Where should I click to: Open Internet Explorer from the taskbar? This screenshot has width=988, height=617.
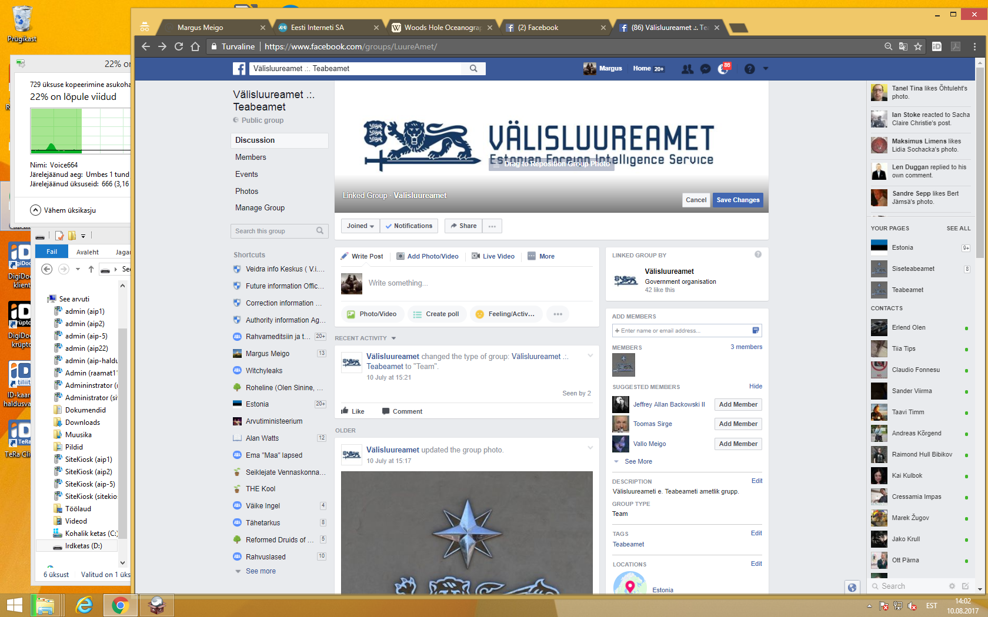[x=84, y=605]
